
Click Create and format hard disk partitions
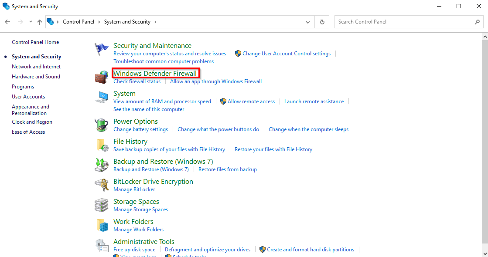coord(311,250)
